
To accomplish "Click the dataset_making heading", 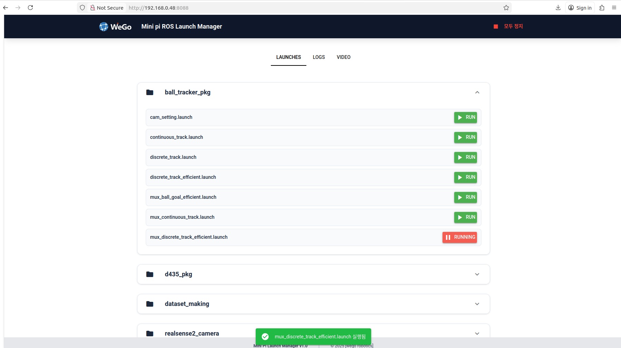I will (x=187, y=304).
